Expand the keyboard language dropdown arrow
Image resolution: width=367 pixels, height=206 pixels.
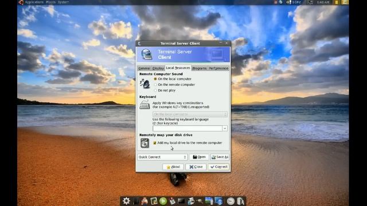pyautogui.click(x=225, y=128)
